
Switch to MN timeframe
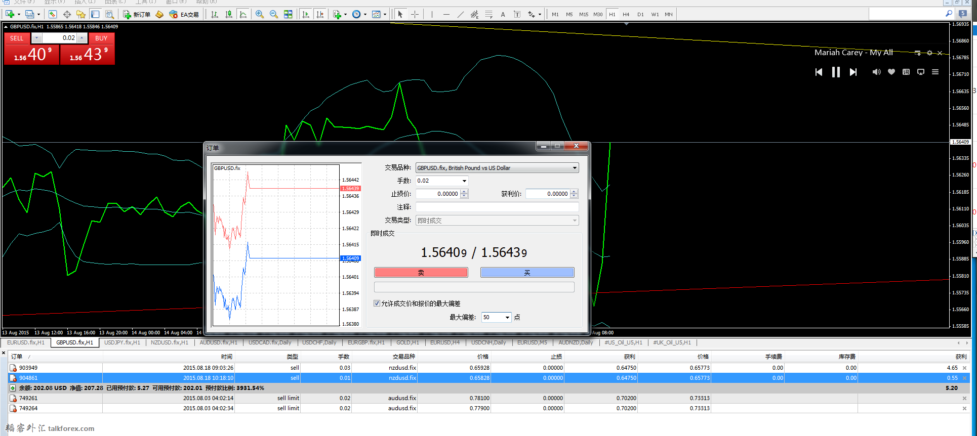pyautogui.click(x=669, y=14)
